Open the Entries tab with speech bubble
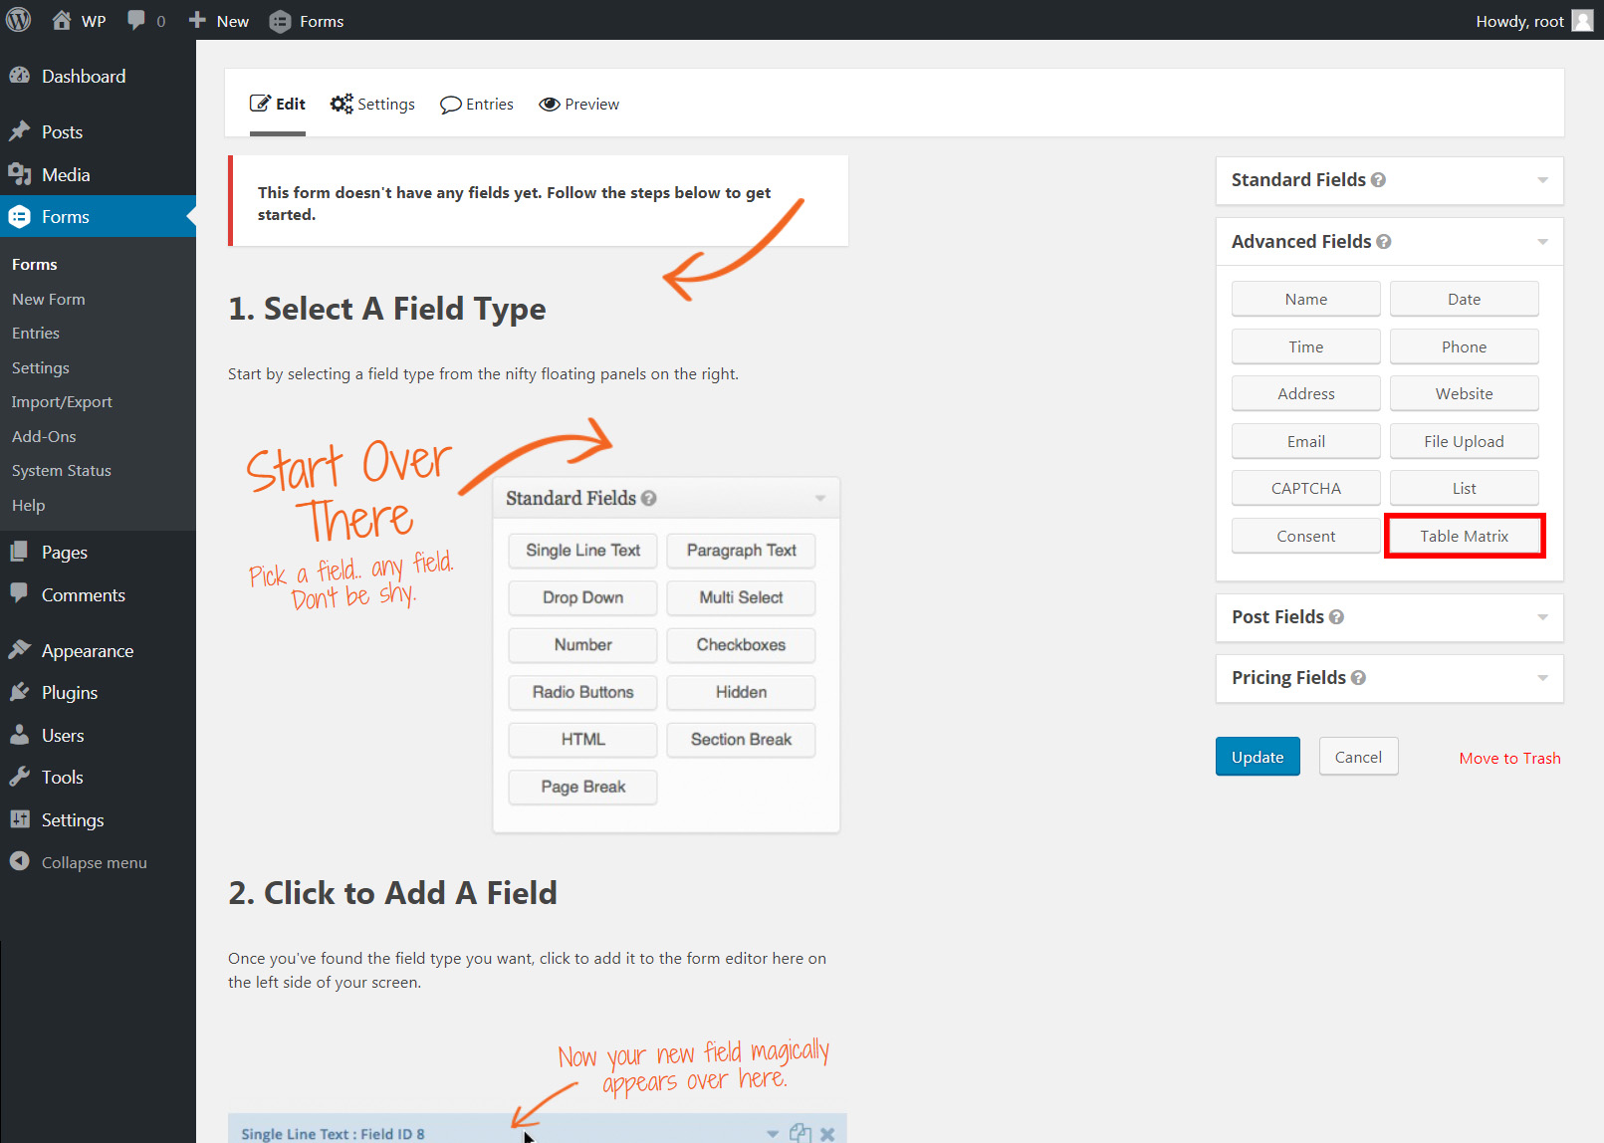The width and height of the screenshot is (1604, 1143). pos(477,104)
